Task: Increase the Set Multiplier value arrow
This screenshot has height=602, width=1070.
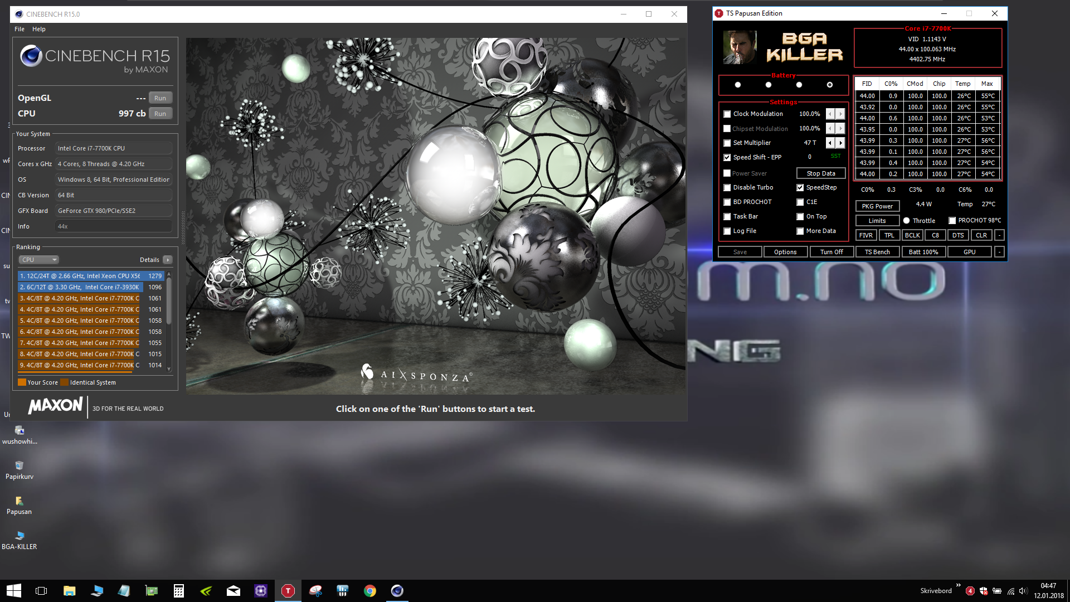Action: click(840, 143)
